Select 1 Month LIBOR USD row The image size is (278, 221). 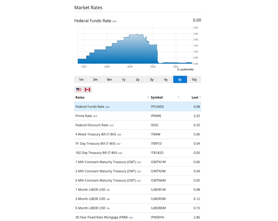tap(138, 190)
